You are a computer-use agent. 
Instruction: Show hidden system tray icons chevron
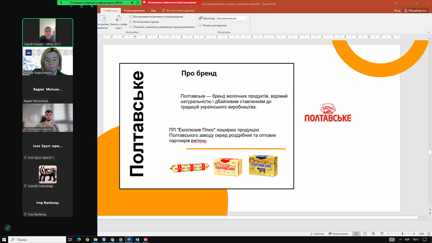pyautogui.click(x=401, y=239)
